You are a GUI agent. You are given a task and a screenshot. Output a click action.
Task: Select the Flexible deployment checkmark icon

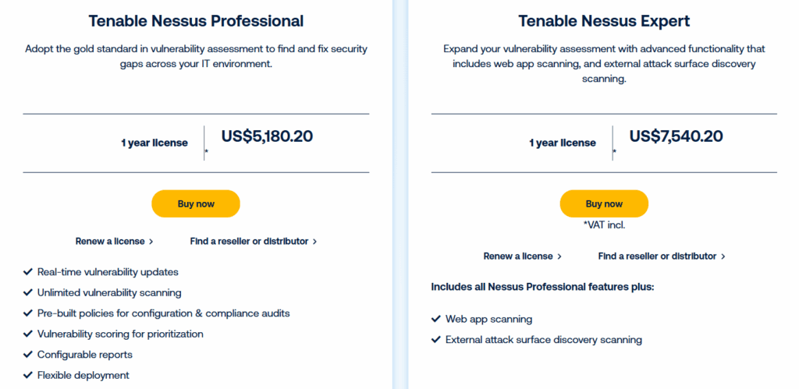(27, 375)
